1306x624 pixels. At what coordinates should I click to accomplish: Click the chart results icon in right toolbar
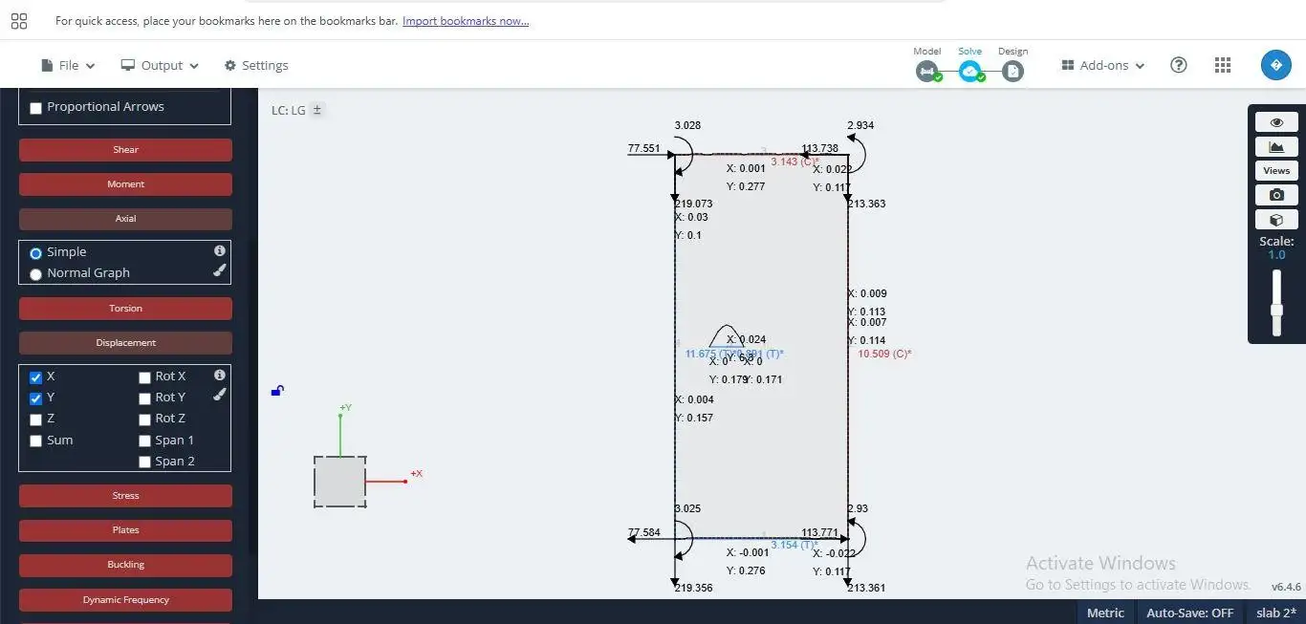[x=1276, y=146]
